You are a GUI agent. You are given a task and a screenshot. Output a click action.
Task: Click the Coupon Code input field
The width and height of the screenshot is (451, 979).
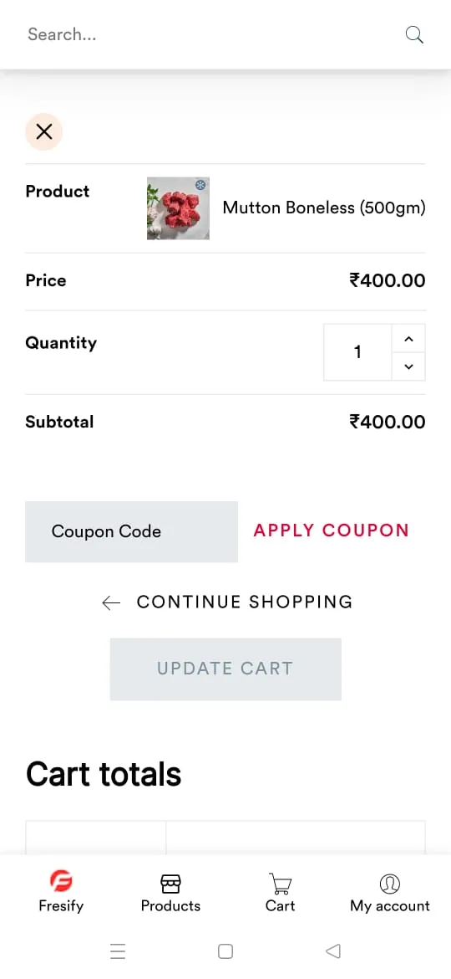tap(131, 532)
